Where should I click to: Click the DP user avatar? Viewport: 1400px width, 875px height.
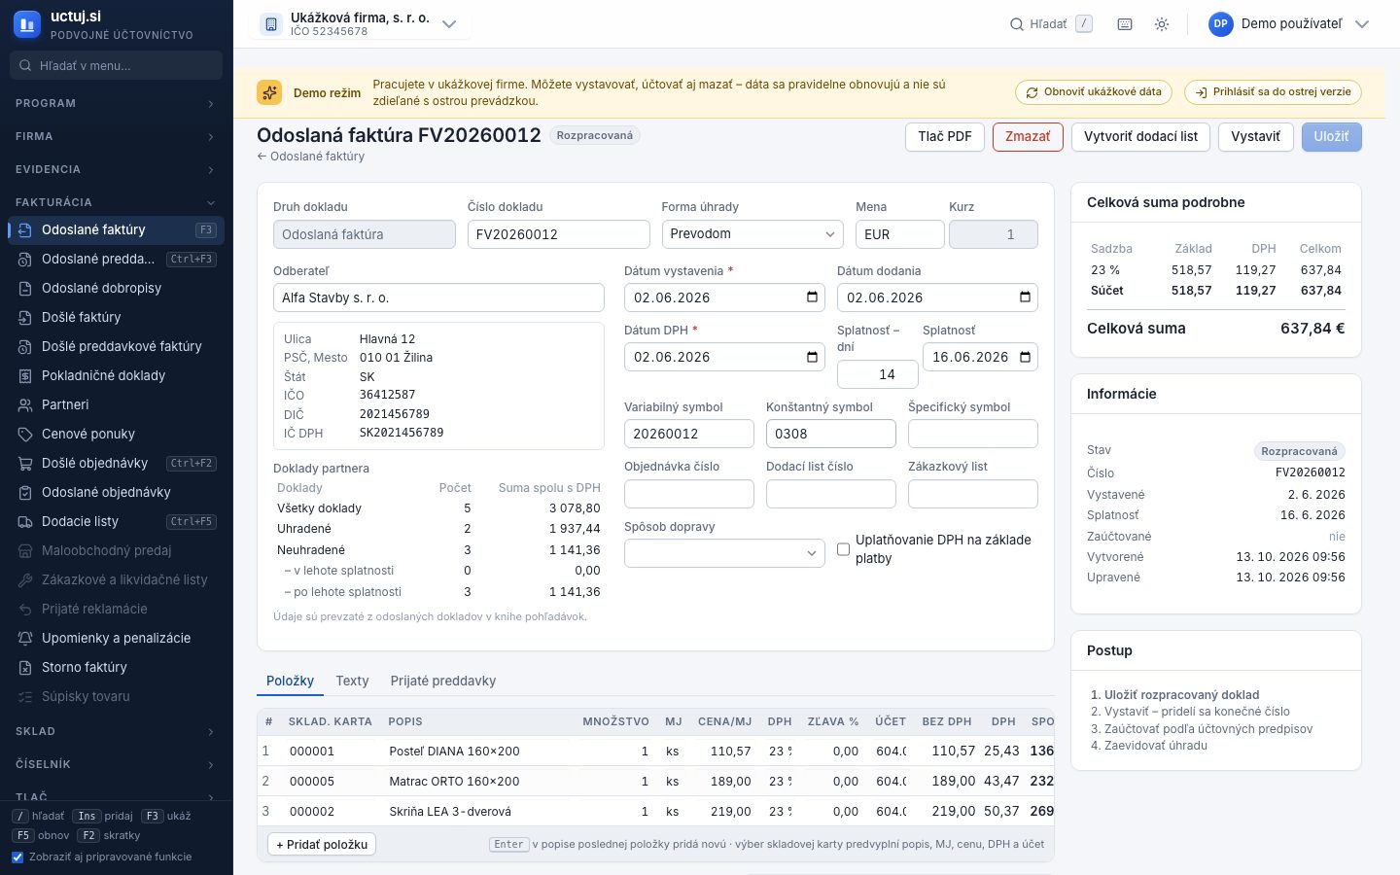1221,24
